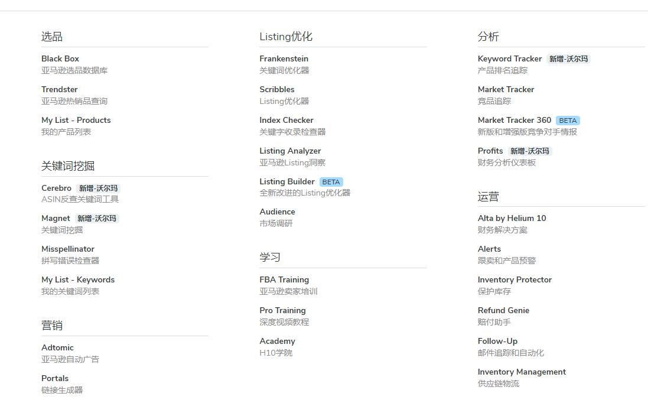Open the Magnet keyword research tool

point(56,219)
